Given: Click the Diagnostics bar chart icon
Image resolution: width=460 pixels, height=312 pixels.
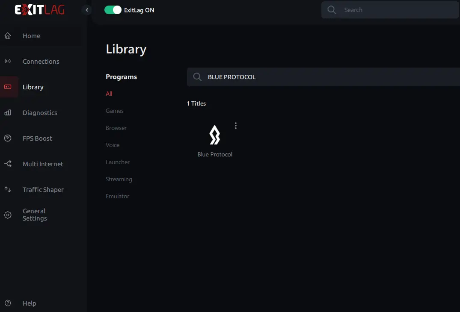Looking at the screenshot, I should (8, 113).
